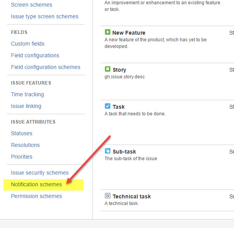Click the Technical task issue type name
The image size is (234, 228).
coord(132,196)
